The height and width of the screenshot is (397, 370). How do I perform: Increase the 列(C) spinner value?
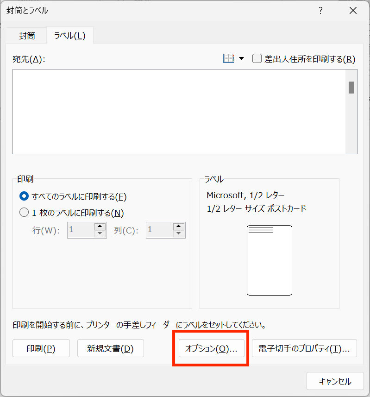179,226
